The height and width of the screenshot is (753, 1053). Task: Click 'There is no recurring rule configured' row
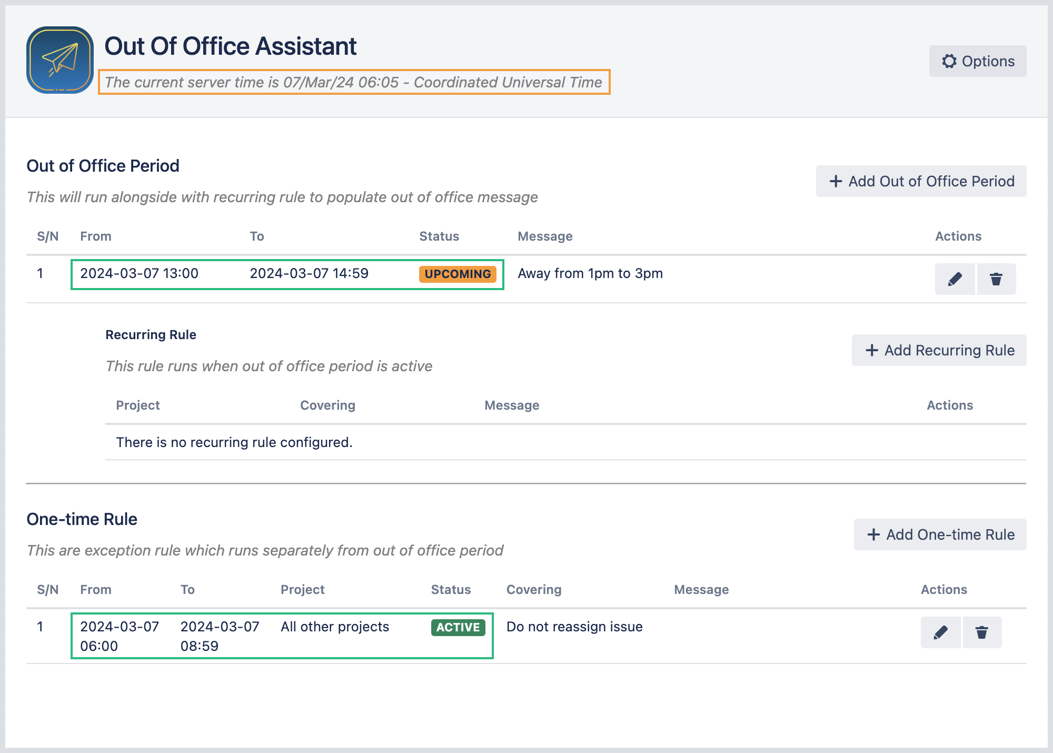[x=234, y=442]
